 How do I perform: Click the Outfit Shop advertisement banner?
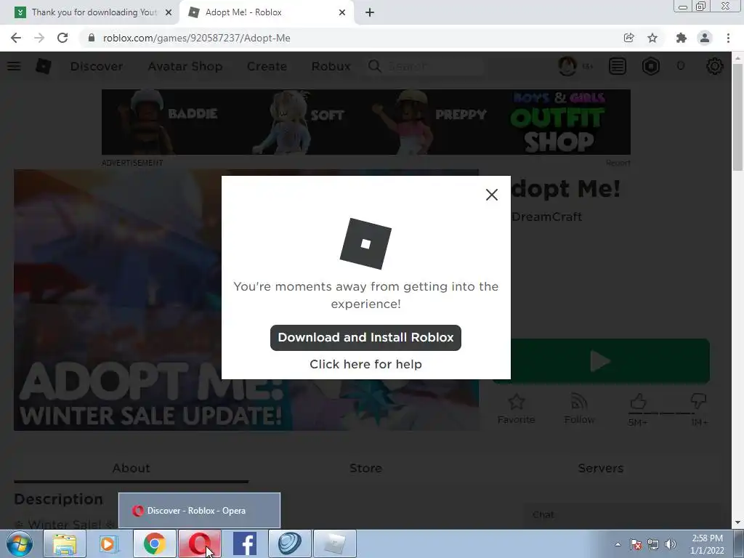366,122
